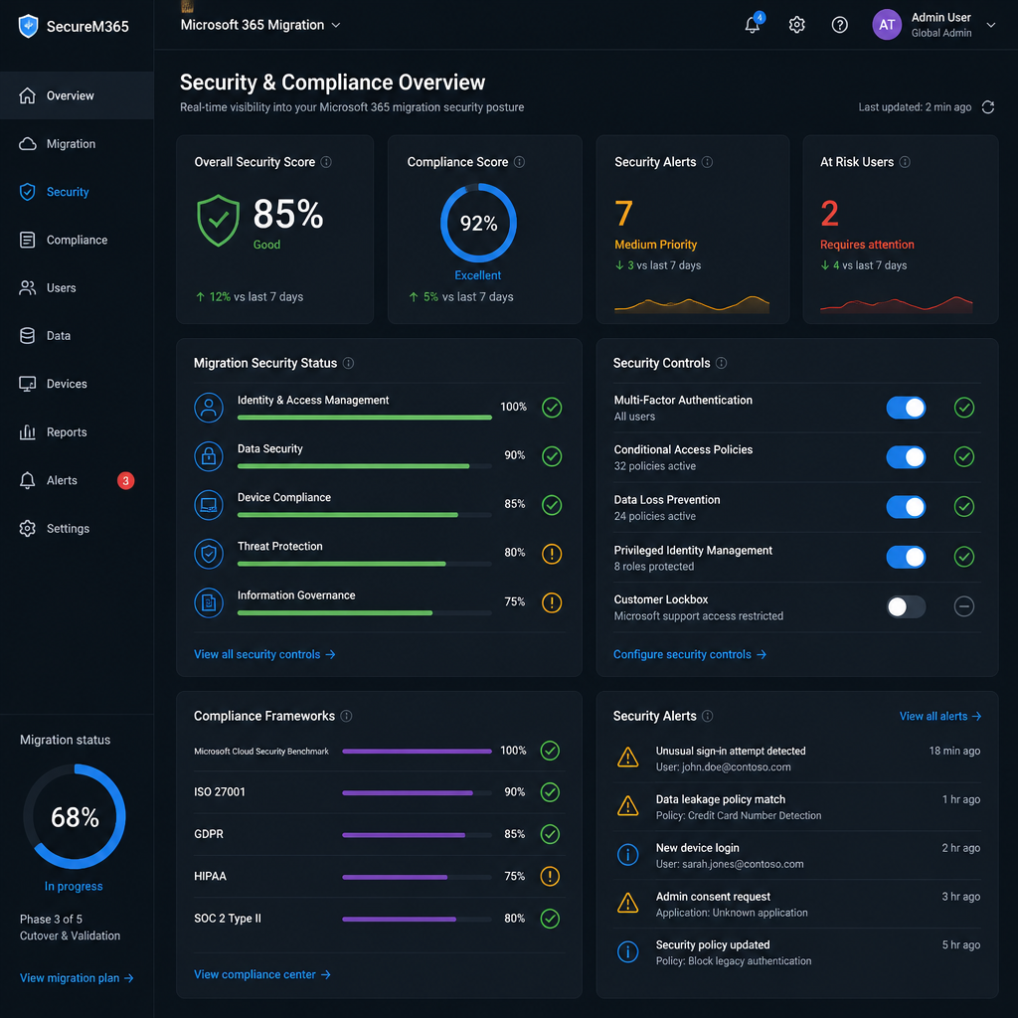Viewport: 1018px width, 1018px height.
Task: Click warning icon of Admin consent request
Action: (628, 903)
